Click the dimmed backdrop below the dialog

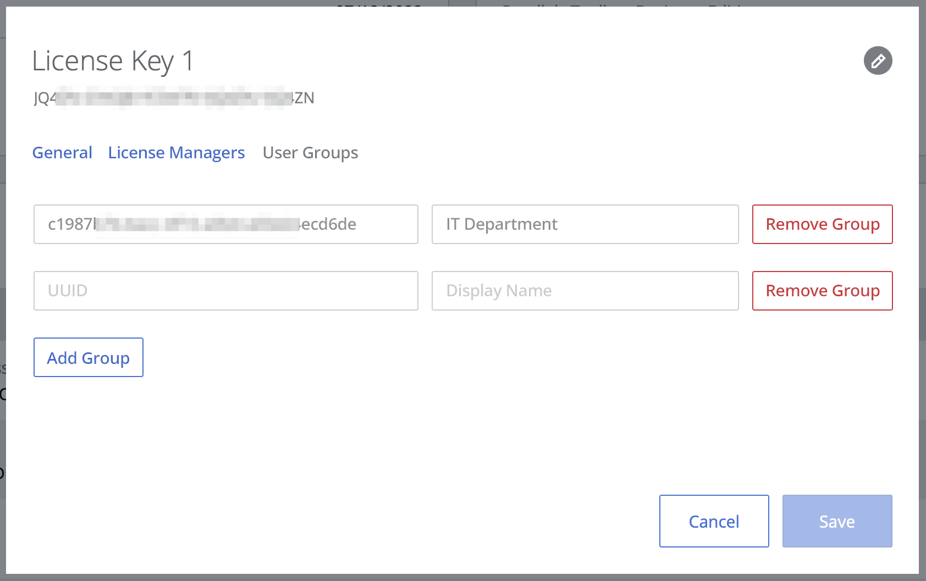(x=462, y=578)
